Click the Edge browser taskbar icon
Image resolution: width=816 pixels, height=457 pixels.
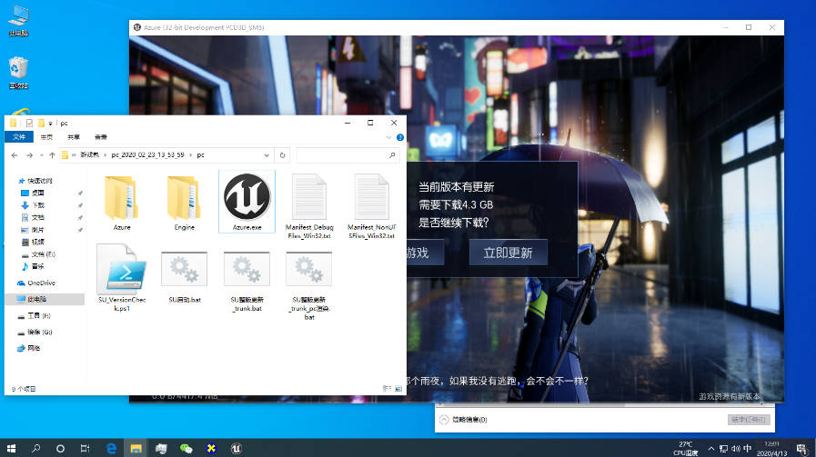(x=111, y=448)
